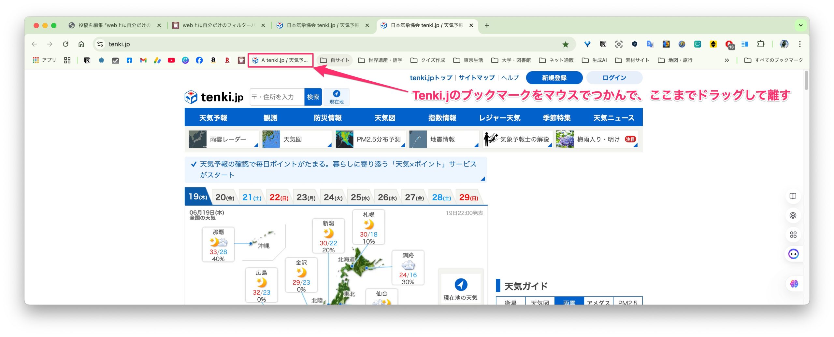This screenshot has width=834, height=337.
Task: Open the PM2.5分布予測 thumbnail link
Action: [370, 139]
